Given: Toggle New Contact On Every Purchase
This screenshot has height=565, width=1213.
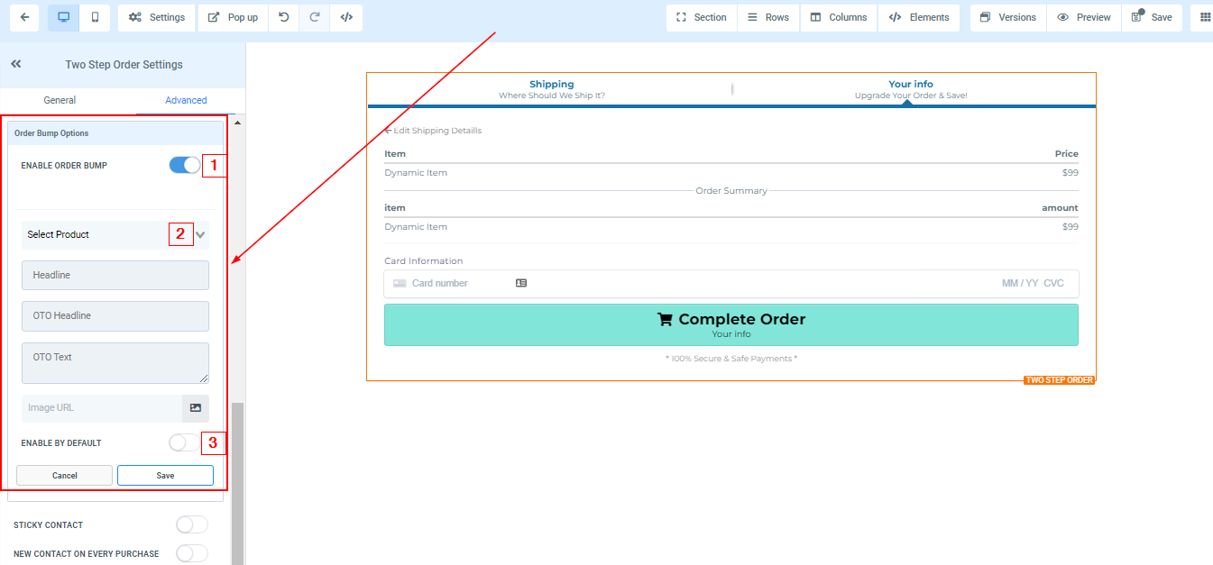Looking at the screenshot, I should point(191,553).
